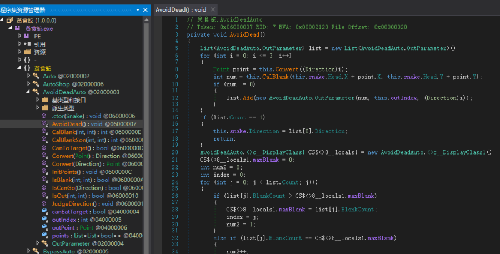This screenshot has width=500, height=254.
Task: Click the outPoint field icon
Action: coord(45,227)
